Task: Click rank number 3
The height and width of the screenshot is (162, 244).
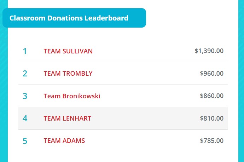Action: [x=25, y=96]
